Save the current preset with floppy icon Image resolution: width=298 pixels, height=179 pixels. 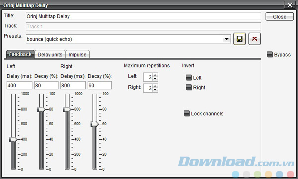(239, 39)
